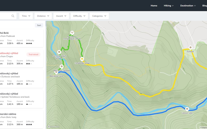Open the trail card from Ďurkovec and back
Viewport: 207px width, 129px height.
pyautogui.click(x=21, y=79)
